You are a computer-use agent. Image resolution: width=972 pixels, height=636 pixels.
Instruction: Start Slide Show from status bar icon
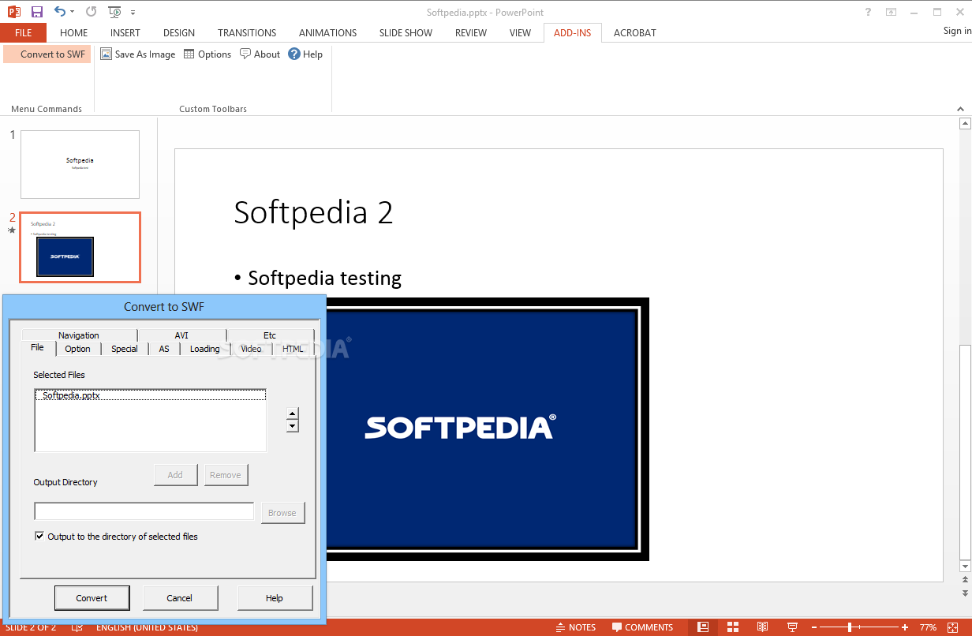click(x=792, y=627)
